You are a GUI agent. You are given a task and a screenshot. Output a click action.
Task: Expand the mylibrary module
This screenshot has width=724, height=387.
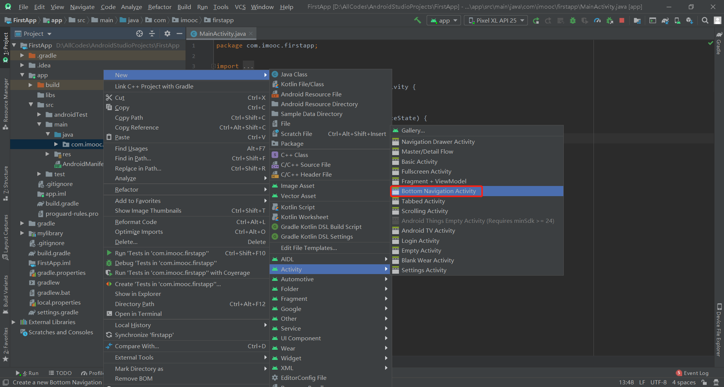pyautogui.click(x=22, y=233)
